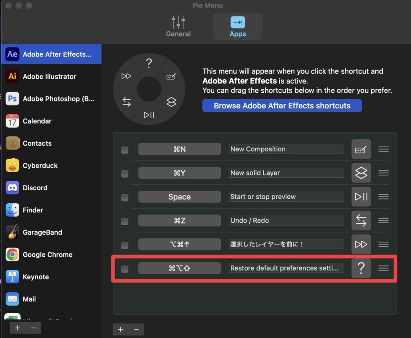Click the ⌘Z shortcut recorder field
The image size is (411, 338).
179,220
